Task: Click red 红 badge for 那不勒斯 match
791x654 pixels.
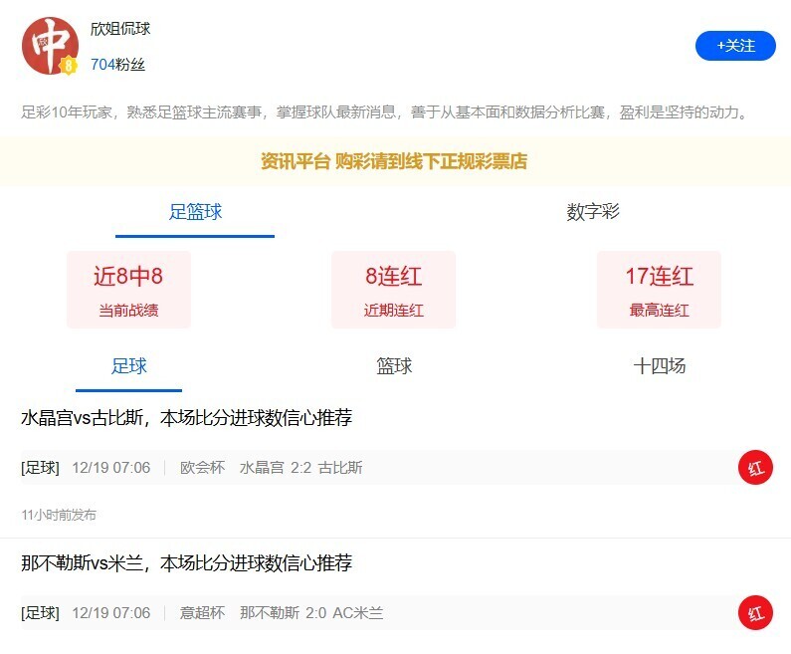Action: pyautogui.click(x=755, y=612)
